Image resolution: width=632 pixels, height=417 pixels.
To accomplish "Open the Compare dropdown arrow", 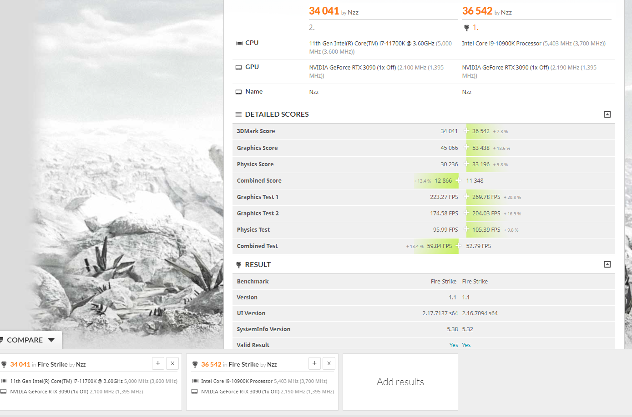I will 51,340.
